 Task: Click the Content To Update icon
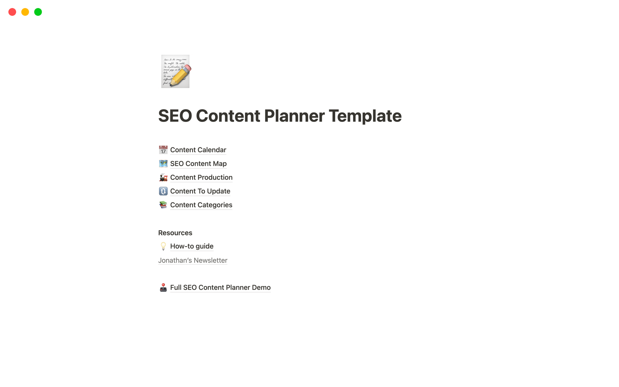(x=163, y=191)
